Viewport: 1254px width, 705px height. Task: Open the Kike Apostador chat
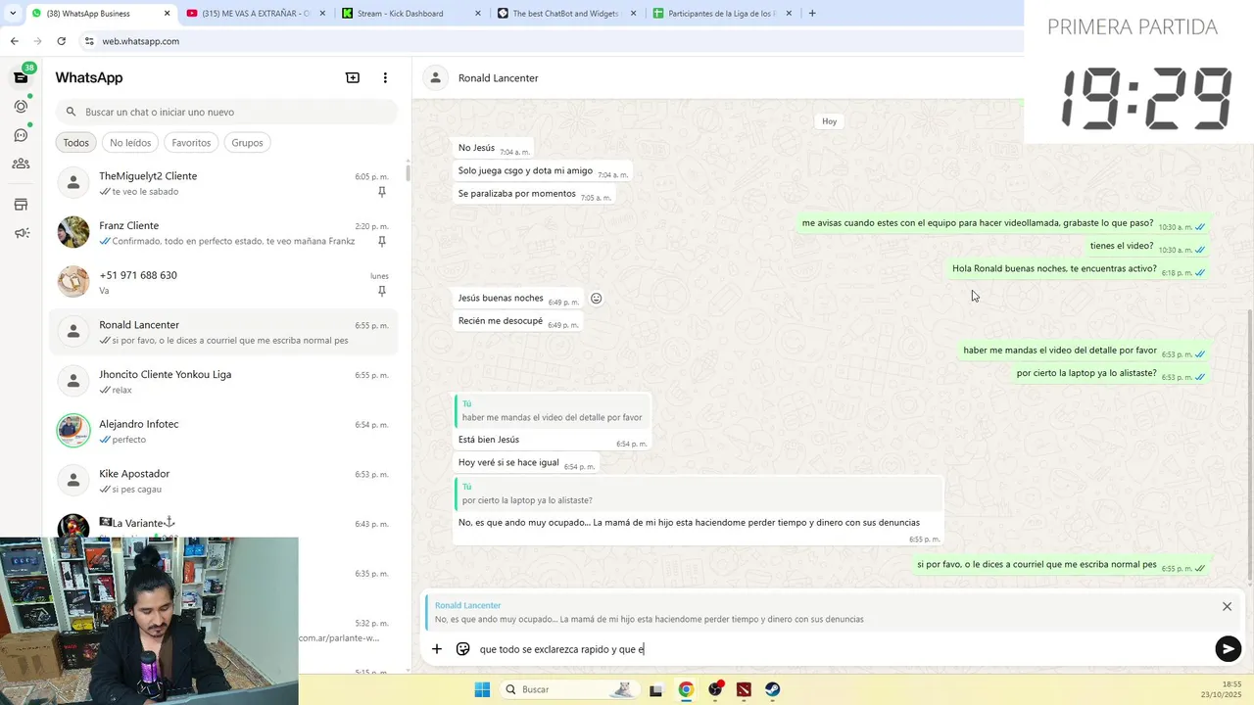click(x=222, y=481)
